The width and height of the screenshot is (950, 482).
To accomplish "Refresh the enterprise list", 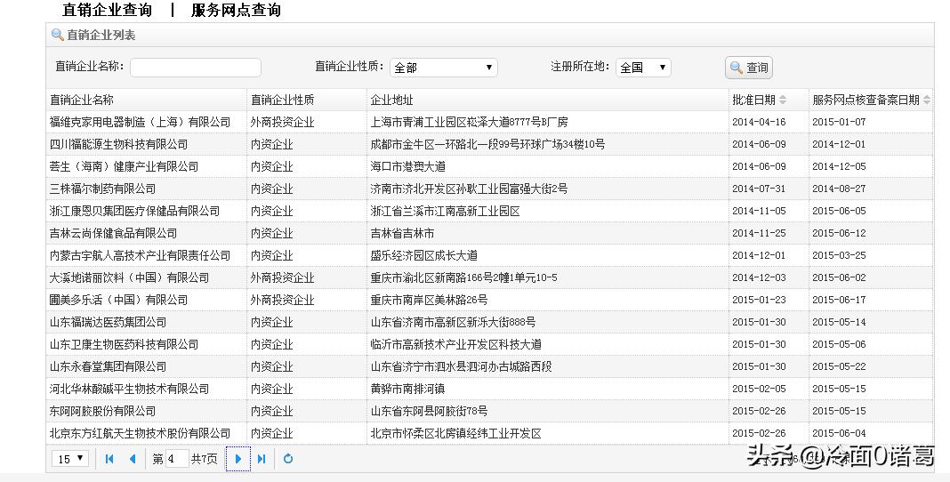I will (x=288, y=459).
